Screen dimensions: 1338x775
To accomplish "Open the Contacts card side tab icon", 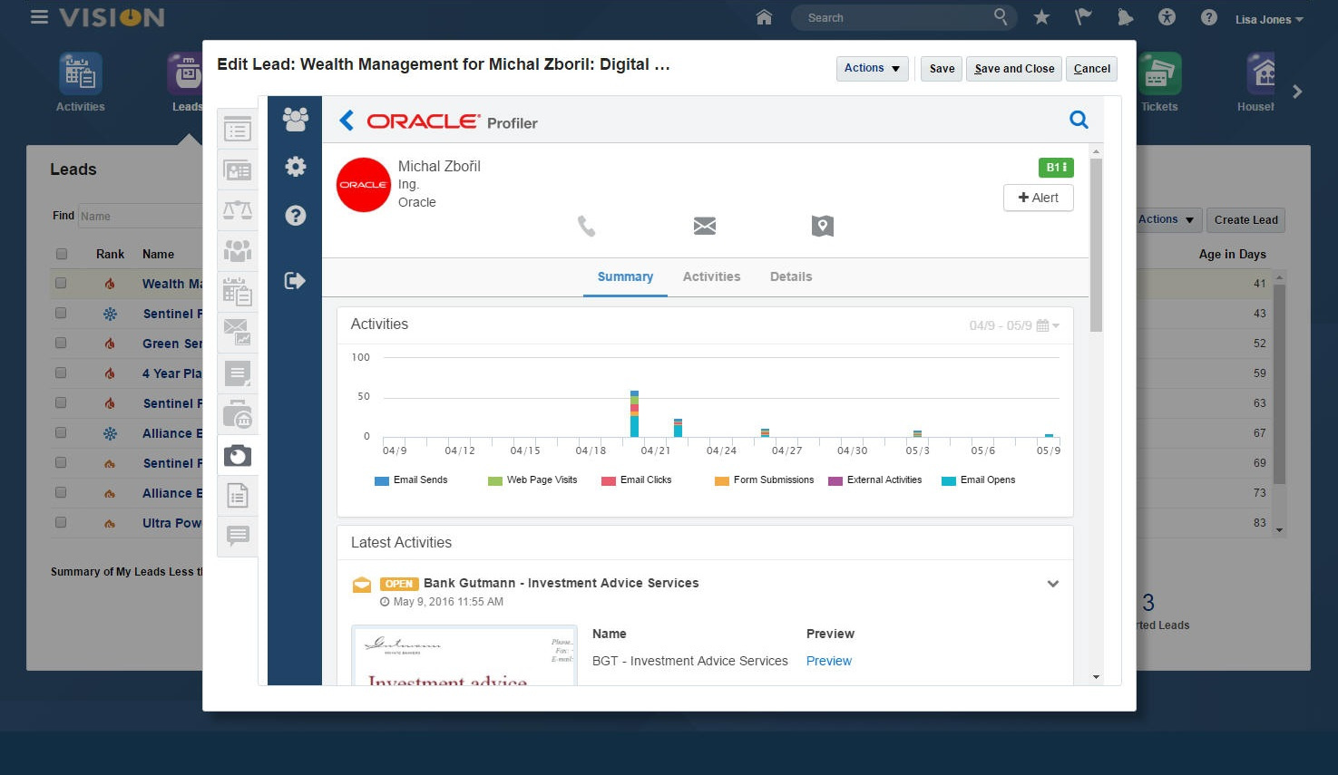I will (x=238, y=170).
